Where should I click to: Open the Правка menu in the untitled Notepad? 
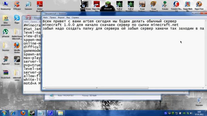pyautogui.click(x=53, y=17)
